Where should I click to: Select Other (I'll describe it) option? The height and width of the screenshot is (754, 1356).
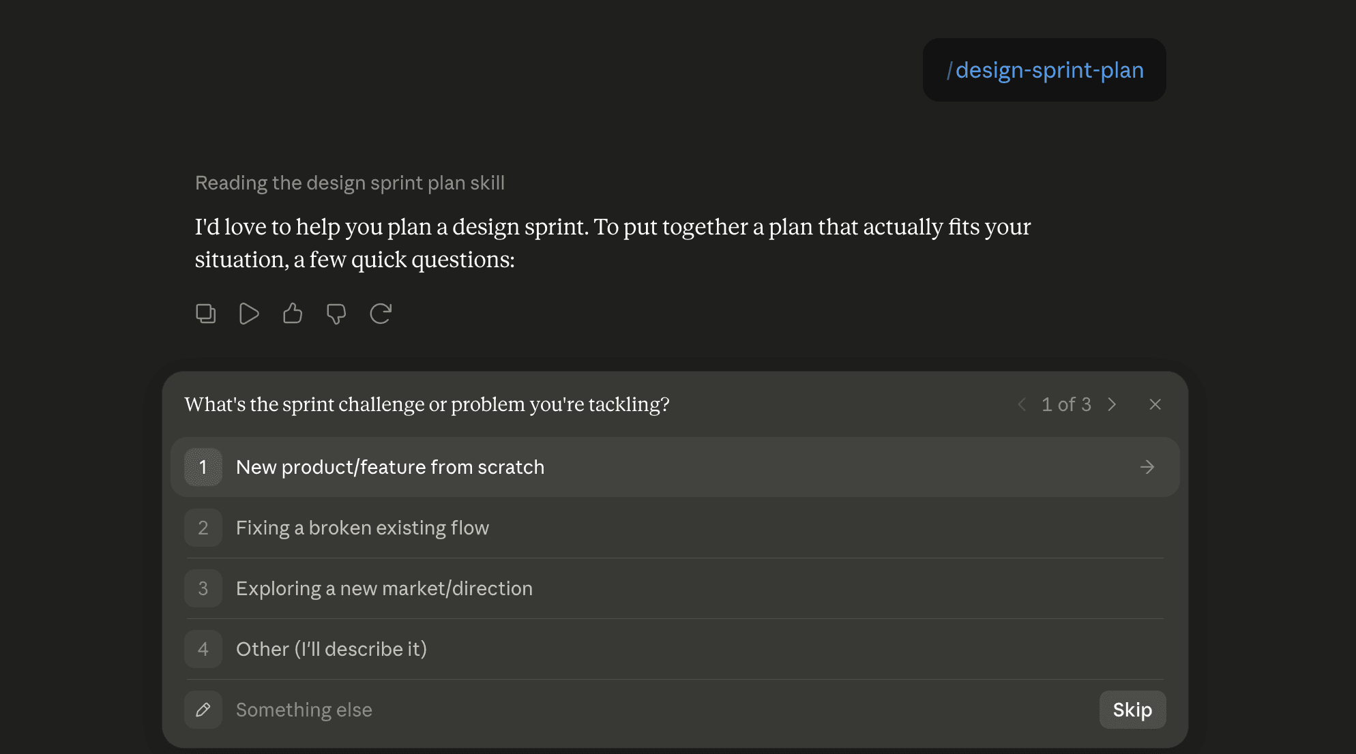click(675, 649)
